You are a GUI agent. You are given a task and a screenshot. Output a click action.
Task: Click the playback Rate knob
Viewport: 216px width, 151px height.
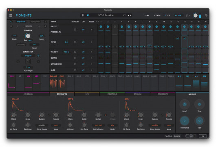(28, 36)
